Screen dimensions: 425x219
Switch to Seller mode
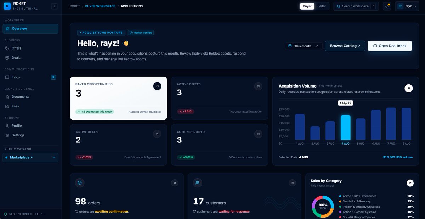pos(322,6)
